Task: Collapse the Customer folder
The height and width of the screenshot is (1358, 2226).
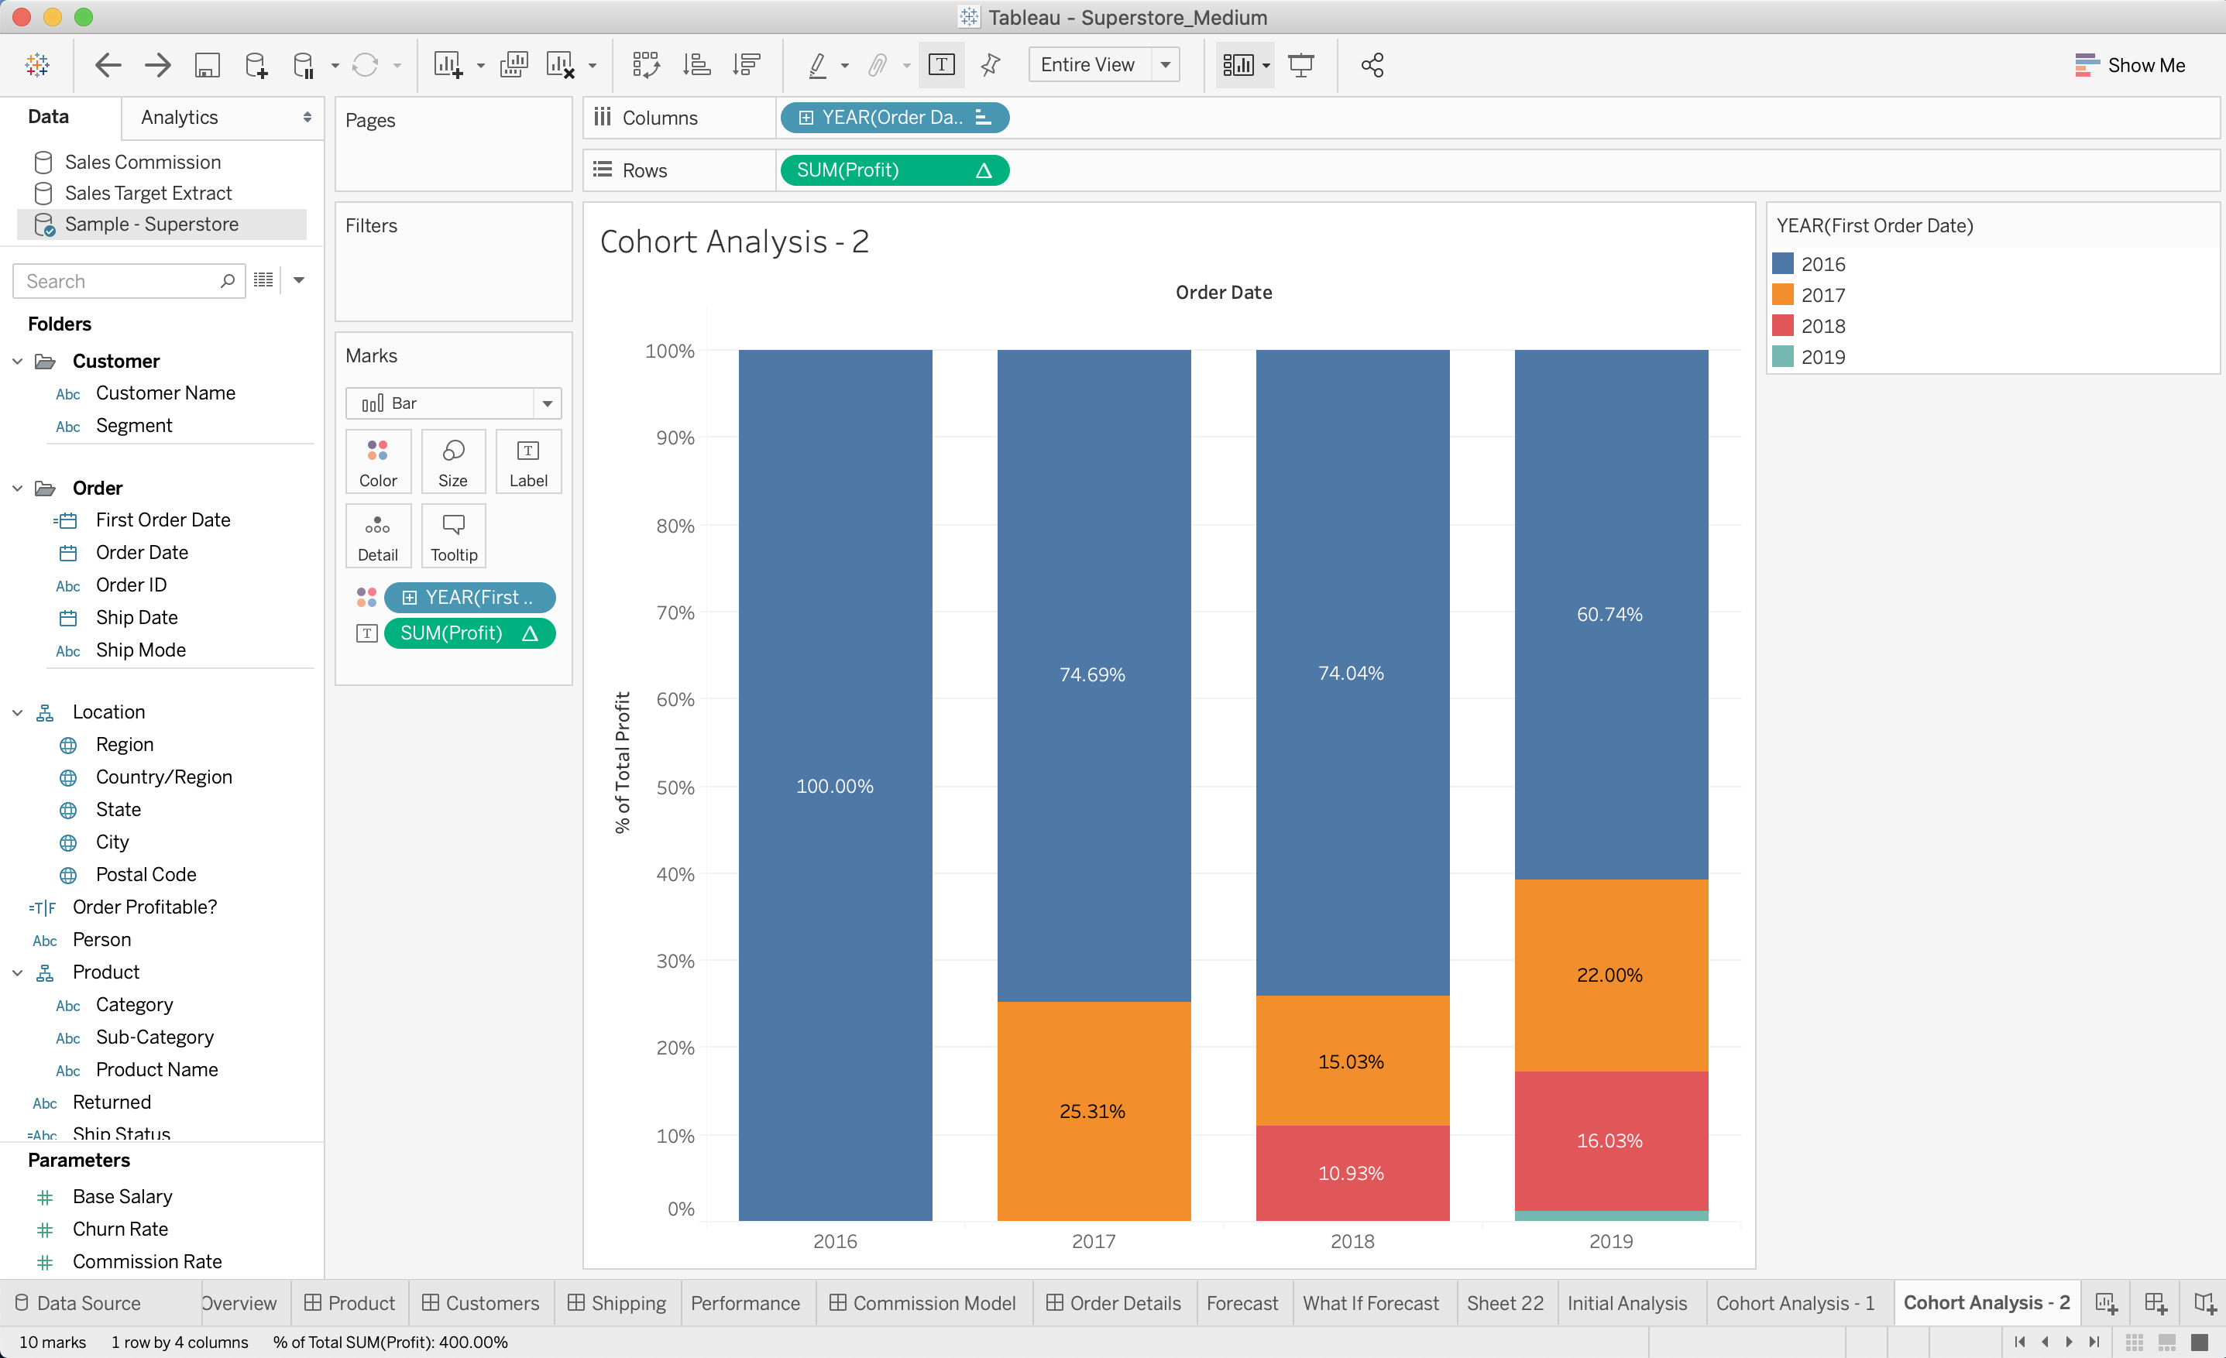Action: coord(18,361)
